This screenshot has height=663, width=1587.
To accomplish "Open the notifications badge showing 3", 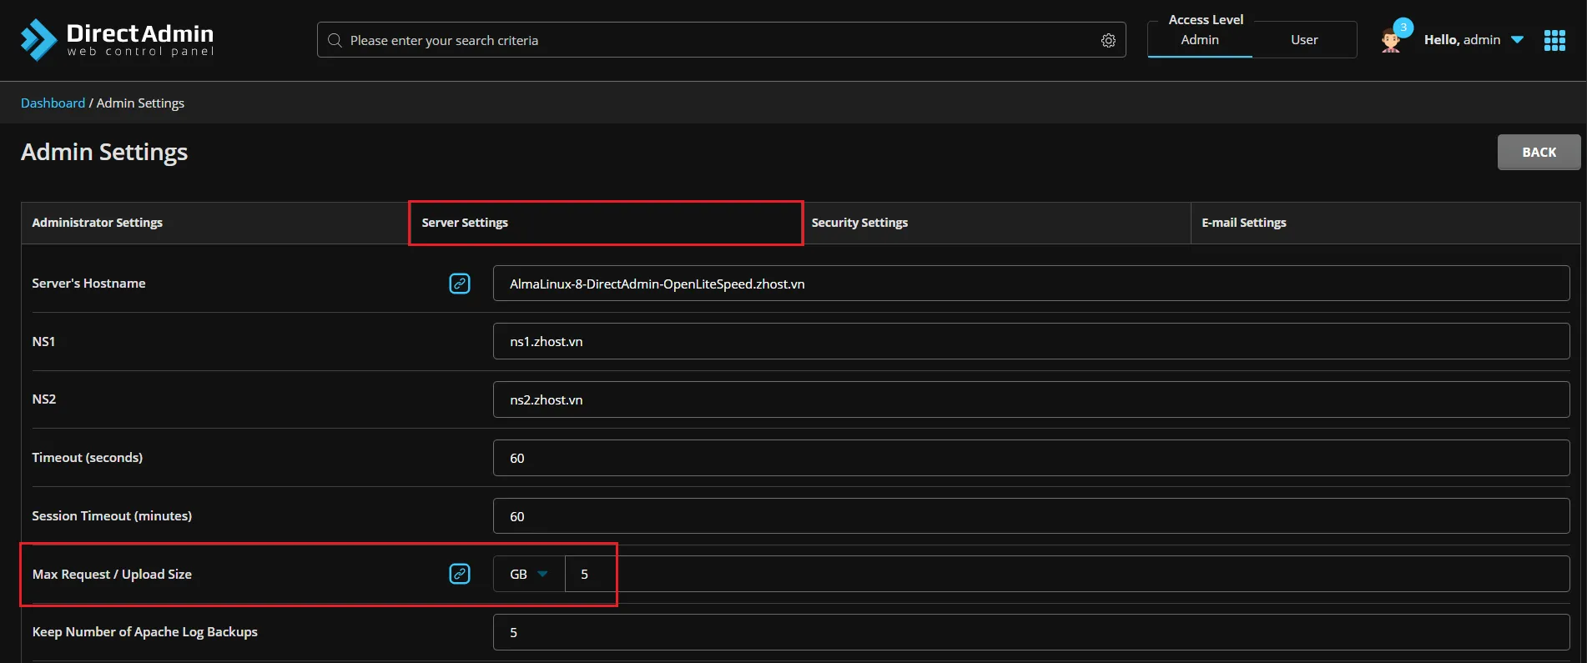I will click(x=1403, y=28).
